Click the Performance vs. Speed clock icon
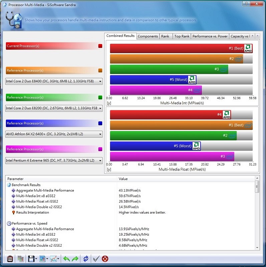The image size is (266, 267). (9, 224)
